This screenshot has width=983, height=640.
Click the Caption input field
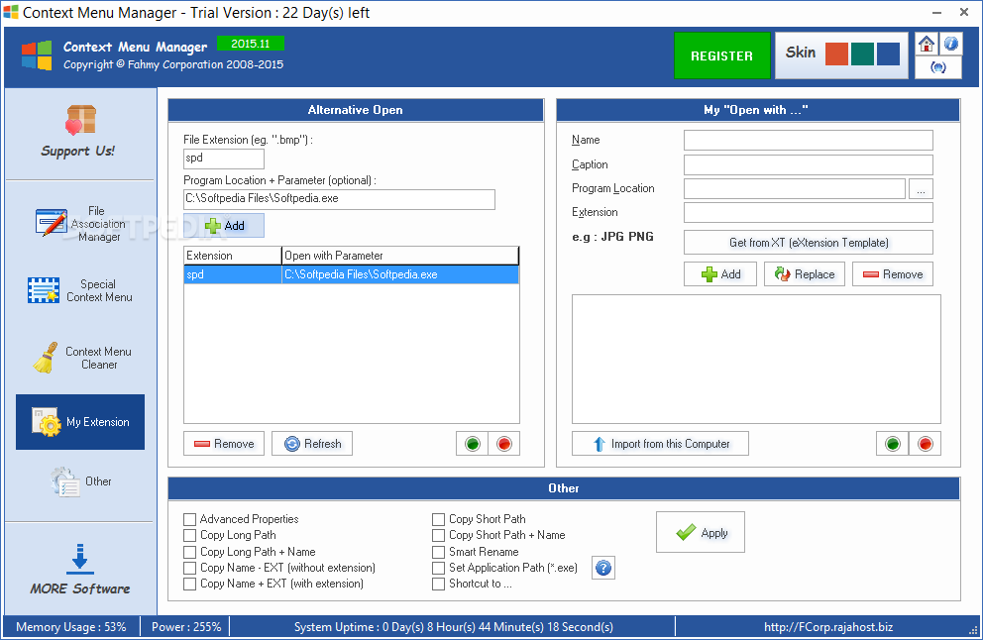click(808, 164)
